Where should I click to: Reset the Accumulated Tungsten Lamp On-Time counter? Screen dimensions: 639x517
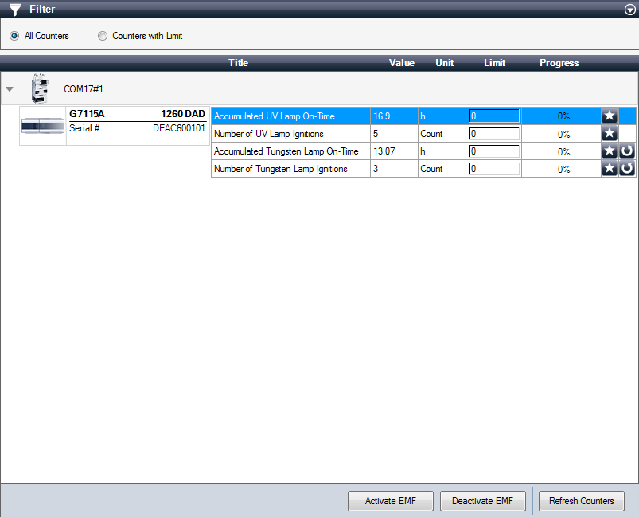627,151
